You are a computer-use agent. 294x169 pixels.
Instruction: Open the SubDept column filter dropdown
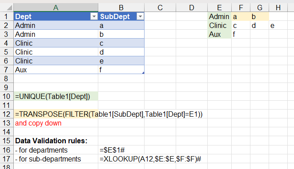pos(140,16)
